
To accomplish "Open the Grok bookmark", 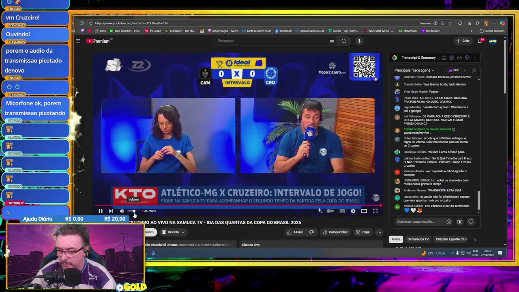I will (100, 31).
